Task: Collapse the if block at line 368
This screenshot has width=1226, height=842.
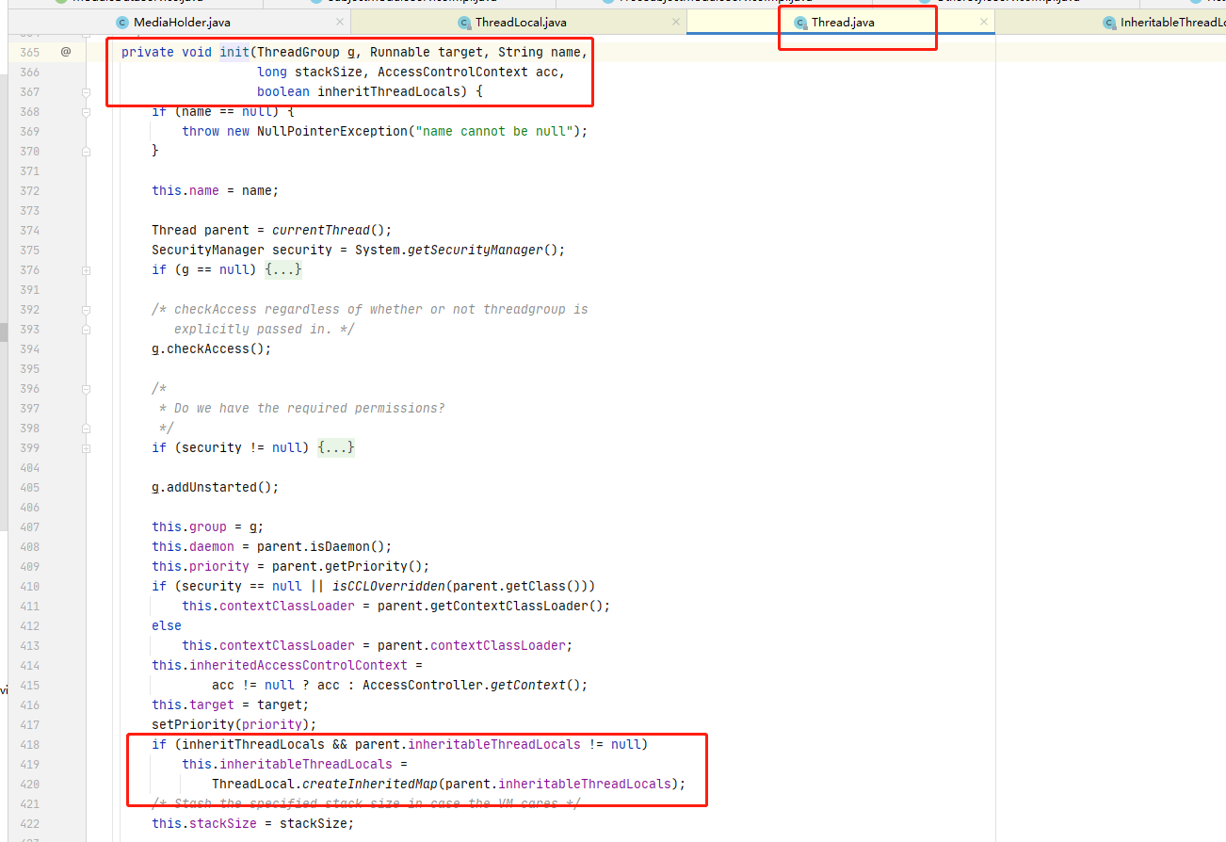Action: 86,111
